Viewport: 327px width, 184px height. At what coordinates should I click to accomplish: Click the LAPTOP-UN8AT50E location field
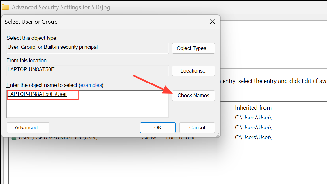[x=88, y=71]
